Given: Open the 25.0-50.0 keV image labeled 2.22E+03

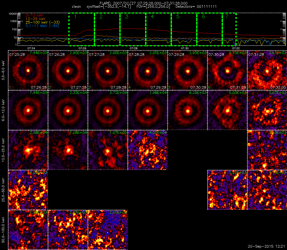Looking at the screenshot, I should (x=227, y=190).
